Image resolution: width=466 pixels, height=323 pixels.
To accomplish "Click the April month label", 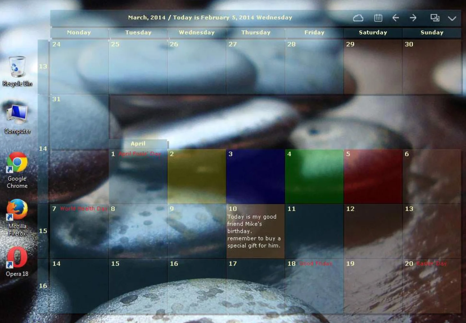I will pos(138,144).
